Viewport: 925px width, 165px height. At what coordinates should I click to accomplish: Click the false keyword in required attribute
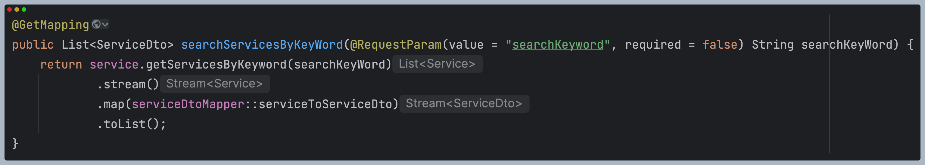719,44
